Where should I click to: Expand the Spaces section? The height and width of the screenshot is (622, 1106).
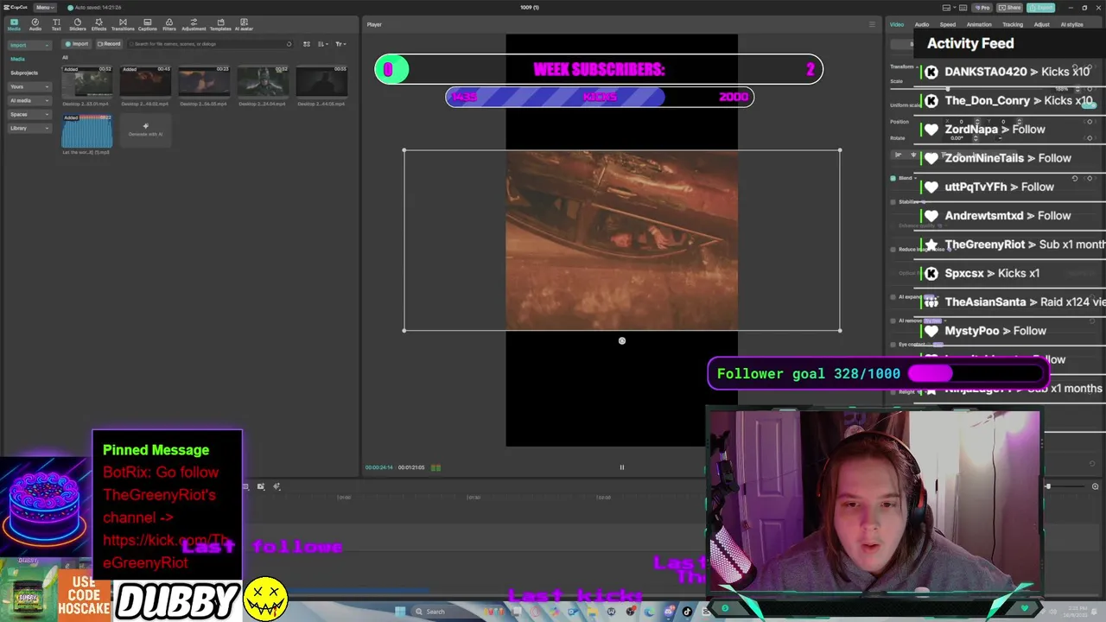pyautogui.click(x=30, y=114)
